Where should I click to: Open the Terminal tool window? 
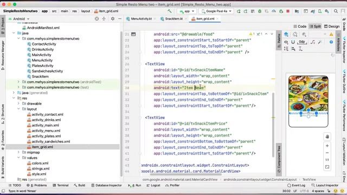[61, 185]
